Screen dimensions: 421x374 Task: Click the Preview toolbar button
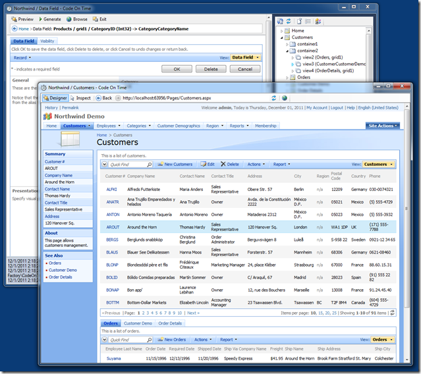click(22, 19)
